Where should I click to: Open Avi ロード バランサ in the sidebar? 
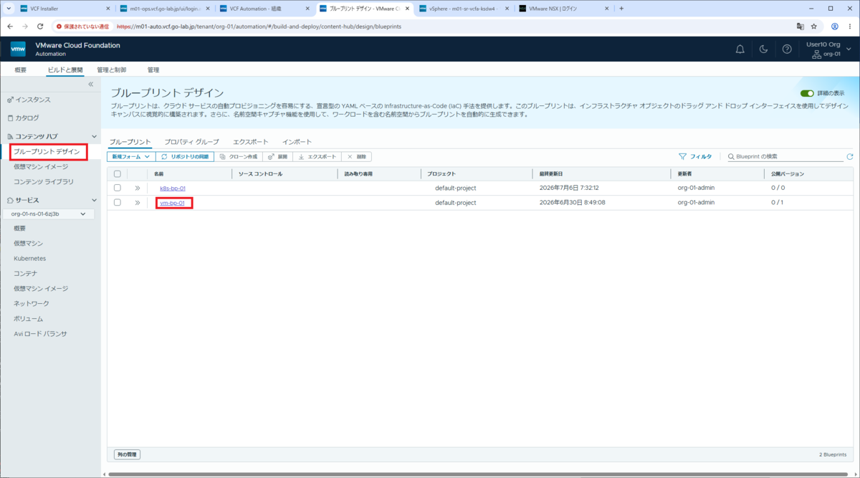point(40,333)
